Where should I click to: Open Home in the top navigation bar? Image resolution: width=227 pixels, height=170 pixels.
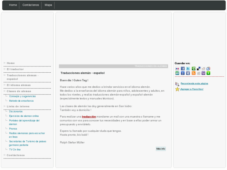(x=13, y=5)
